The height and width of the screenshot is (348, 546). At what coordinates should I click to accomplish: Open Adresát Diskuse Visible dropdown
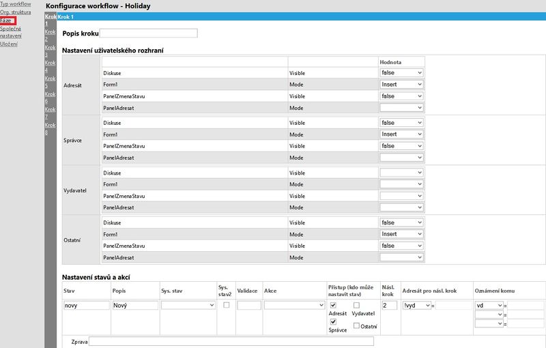pyautogui.click(x=401, y=73)
